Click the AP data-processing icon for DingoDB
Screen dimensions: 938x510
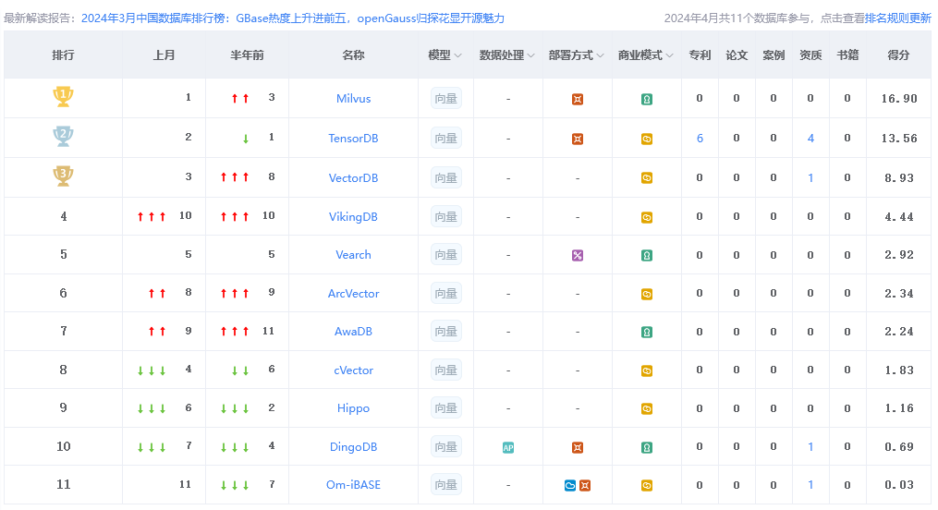(x=508, y=447)
